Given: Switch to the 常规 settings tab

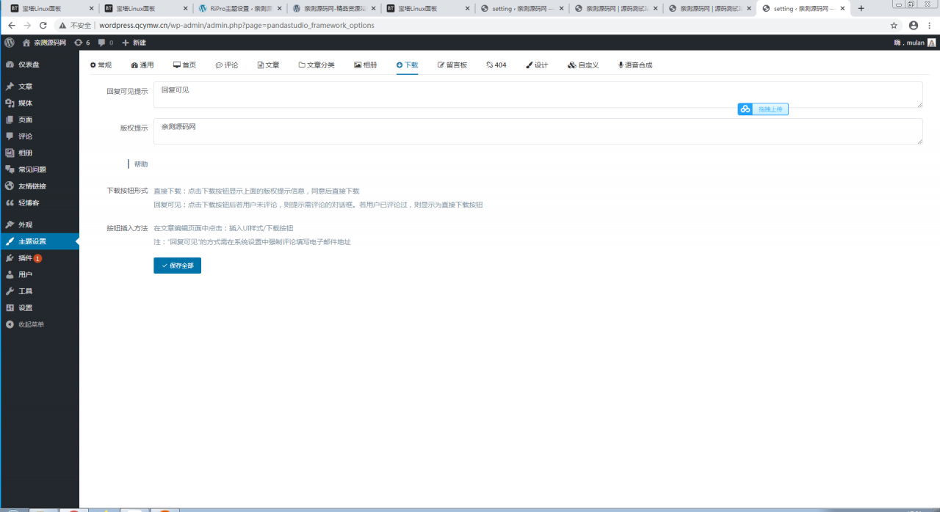Looking at the screenshot, I should pos(101,65).
